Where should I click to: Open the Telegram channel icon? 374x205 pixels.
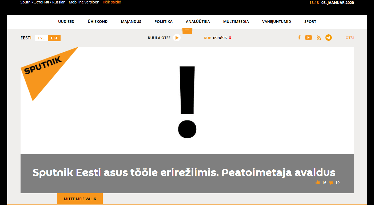[328, 38]
